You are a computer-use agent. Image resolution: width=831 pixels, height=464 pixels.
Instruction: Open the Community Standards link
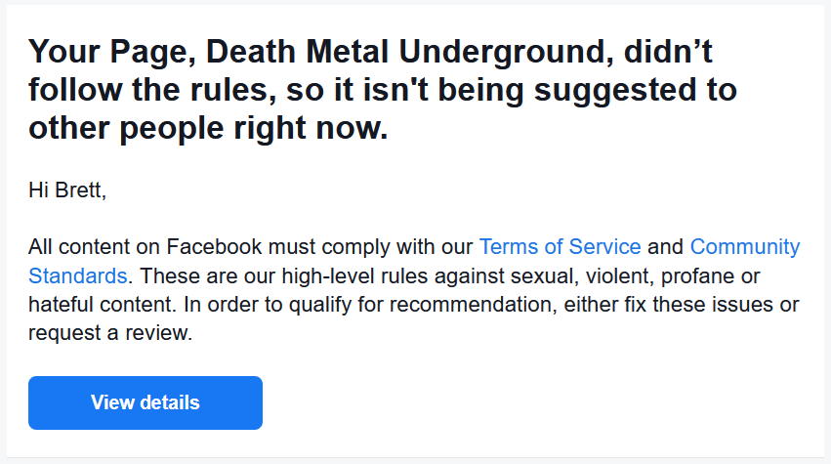coord(745,247)
